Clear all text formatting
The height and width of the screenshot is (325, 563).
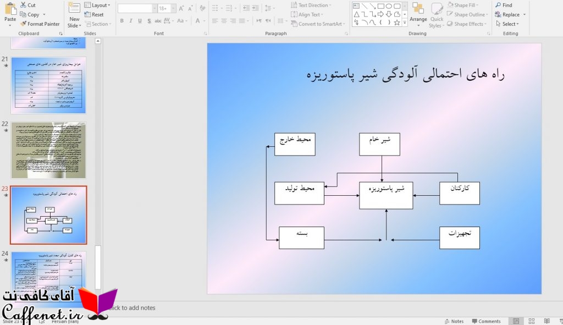coord(202,8)
